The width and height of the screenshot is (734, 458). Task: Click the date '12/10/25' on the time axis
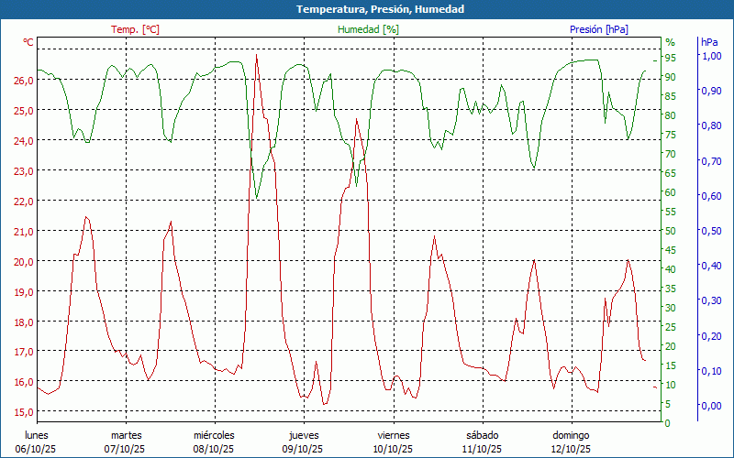(571, 449)
